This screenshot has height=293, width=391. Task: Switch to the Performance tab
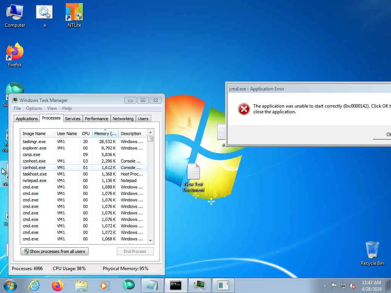click(97, 119)
